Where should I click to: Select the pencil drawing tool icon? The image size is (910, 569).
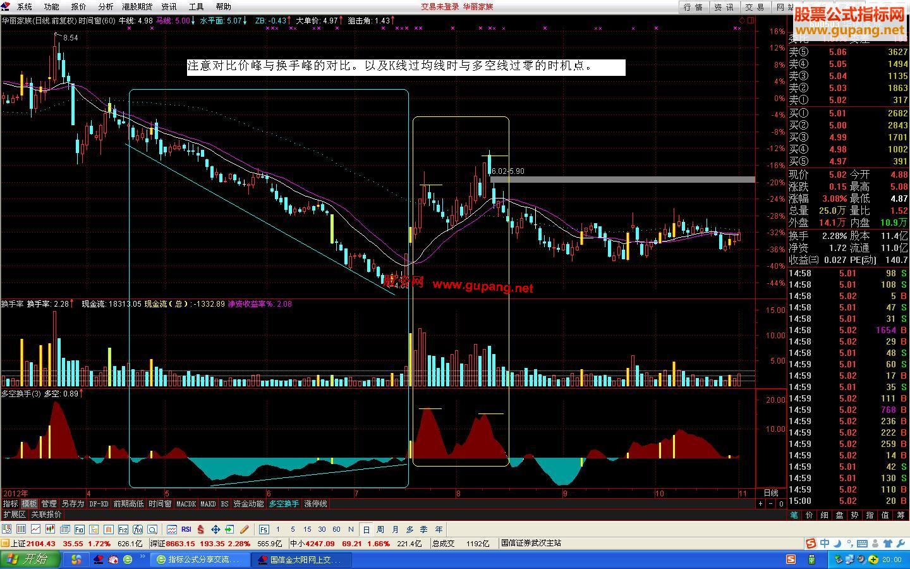[x=245, y=529]
